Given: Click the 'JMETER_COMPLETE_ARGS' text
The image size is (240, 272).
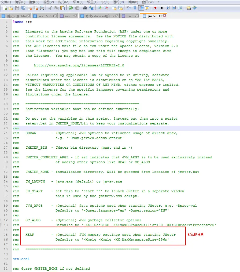Looking at the screenshot, I should [x=47, y=157].
